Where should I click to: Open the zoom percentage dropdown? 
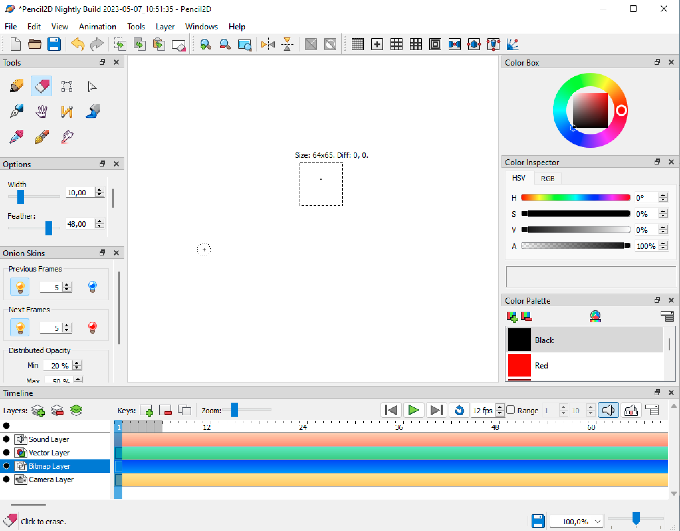coord(597,521)
